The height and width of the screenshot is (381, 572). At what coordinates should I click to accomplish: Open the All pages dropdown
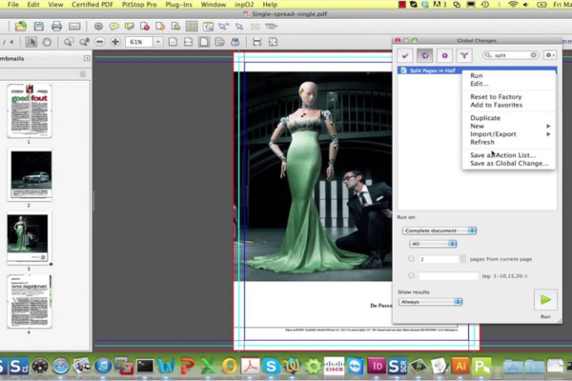[x=433, y=244]
